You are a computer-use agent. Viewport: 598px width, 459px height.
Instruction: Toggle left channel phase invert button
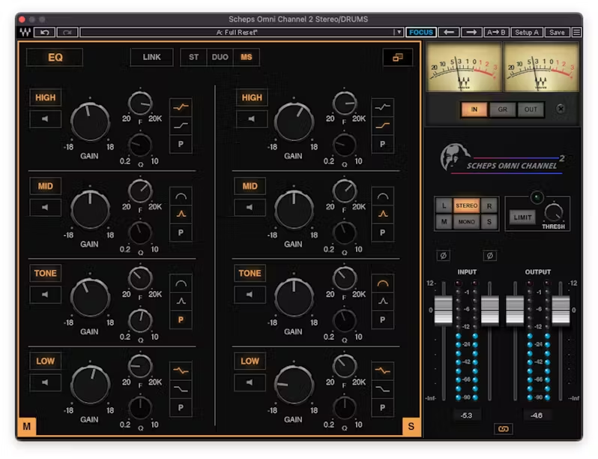click(443, 256)
